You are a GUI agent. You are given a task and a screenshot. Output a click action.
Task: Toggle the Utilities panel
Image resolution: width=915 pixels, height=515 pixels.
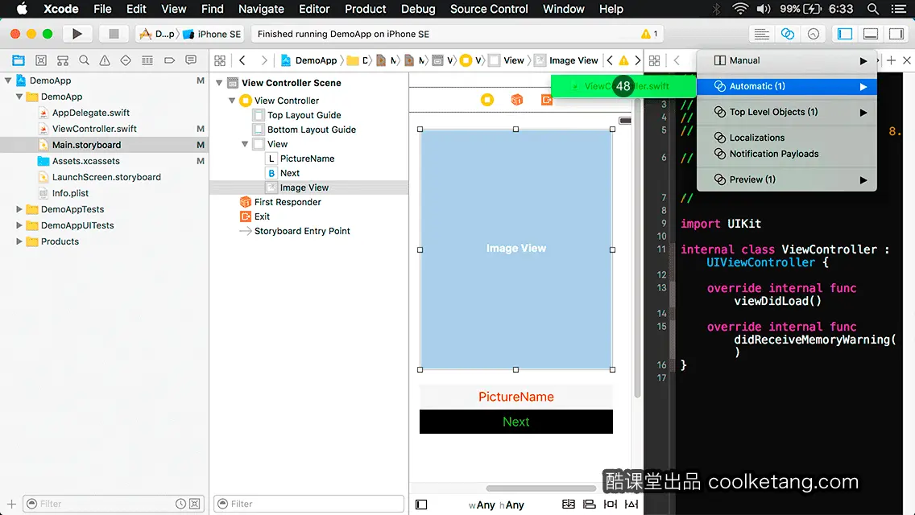coord(896,34)
